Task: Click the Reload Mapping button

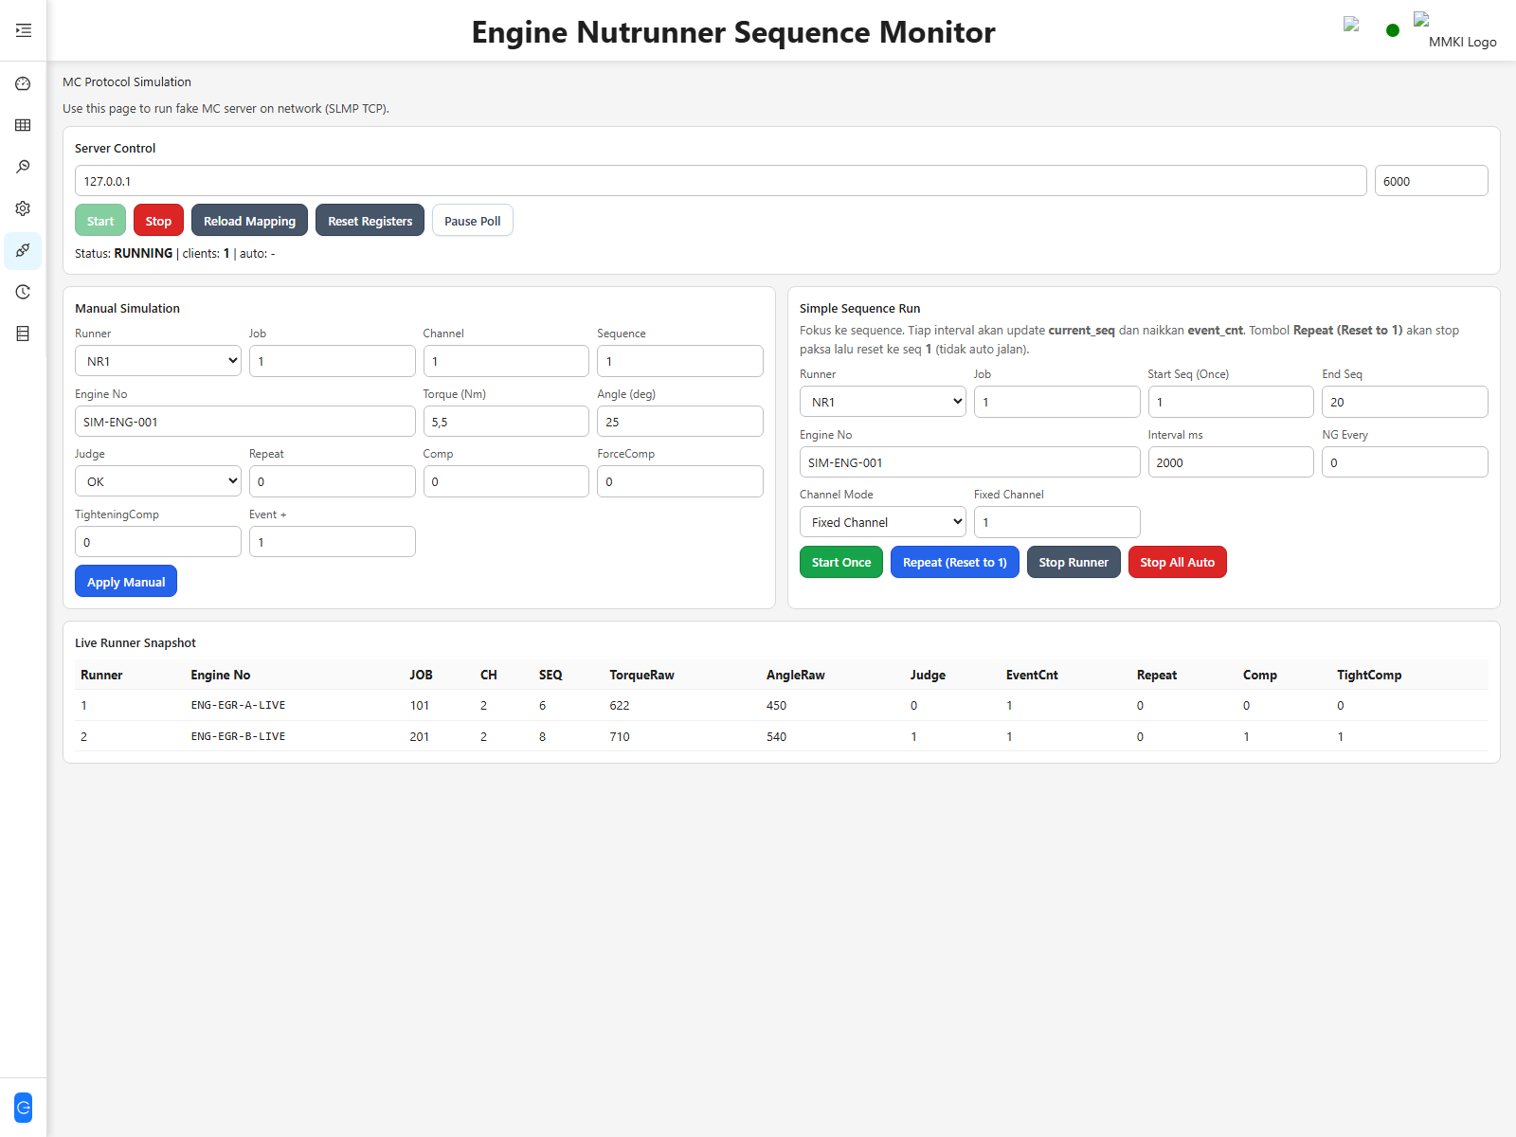Action: point(249,221)
